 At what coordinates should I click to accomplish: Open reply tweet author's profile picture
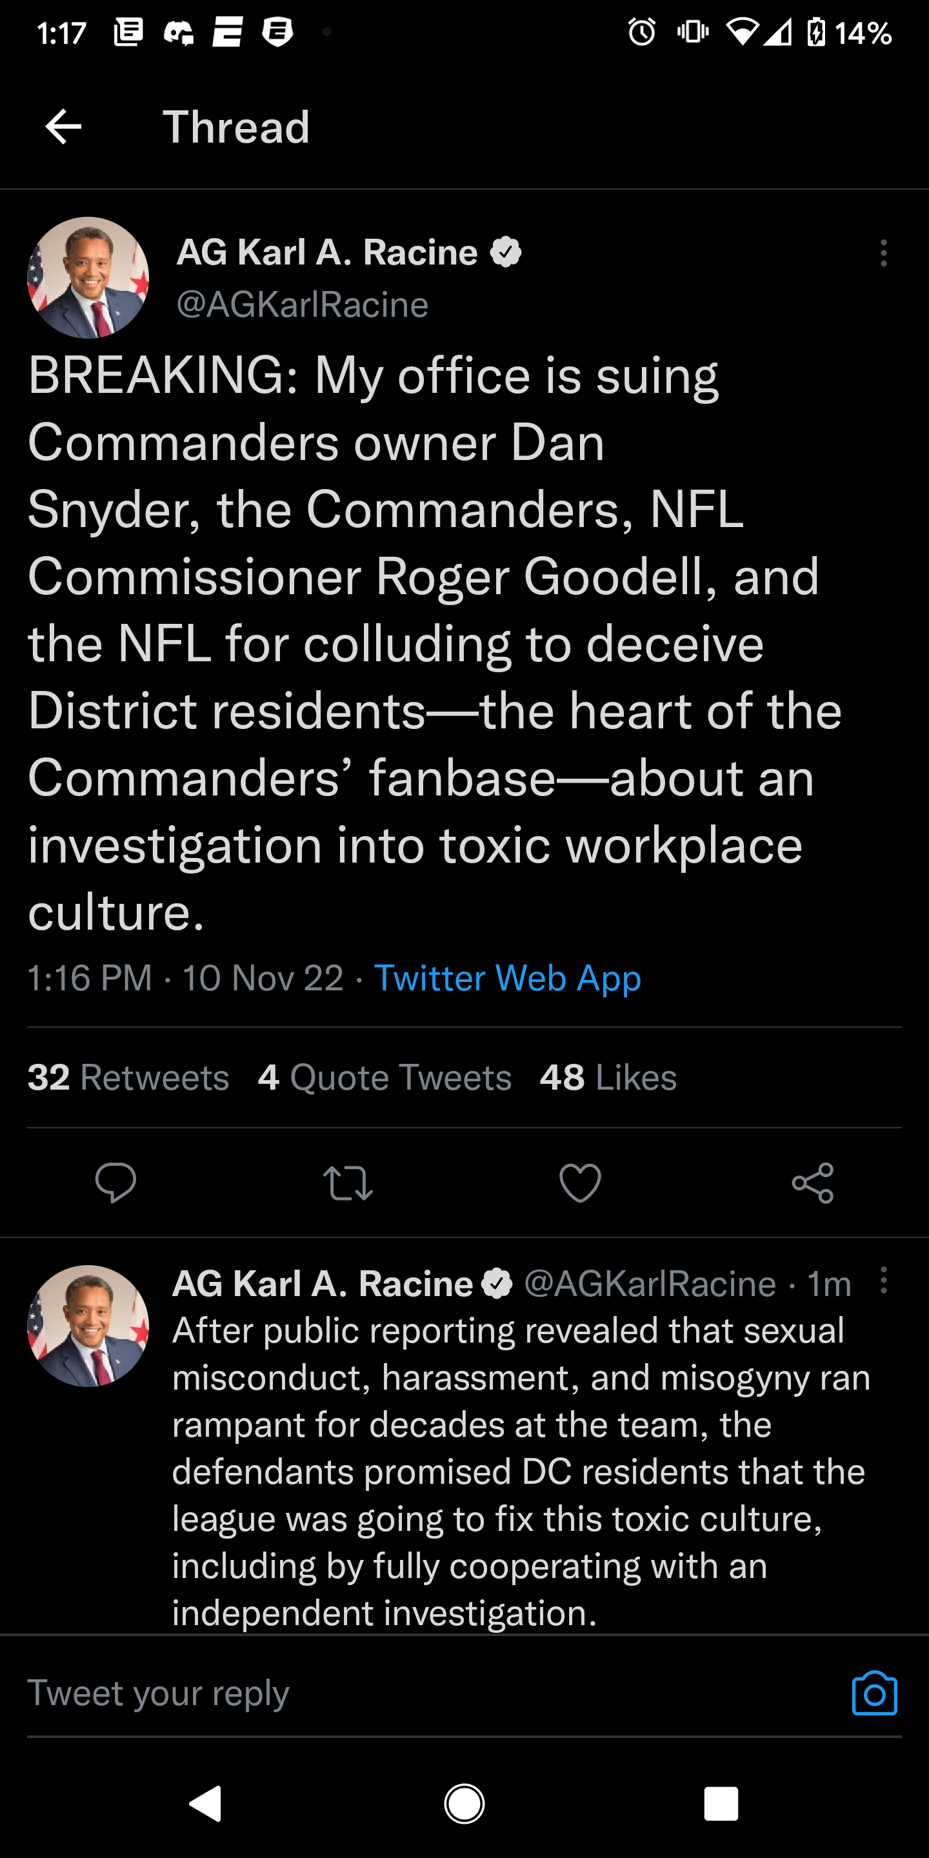coord(88,1326)
